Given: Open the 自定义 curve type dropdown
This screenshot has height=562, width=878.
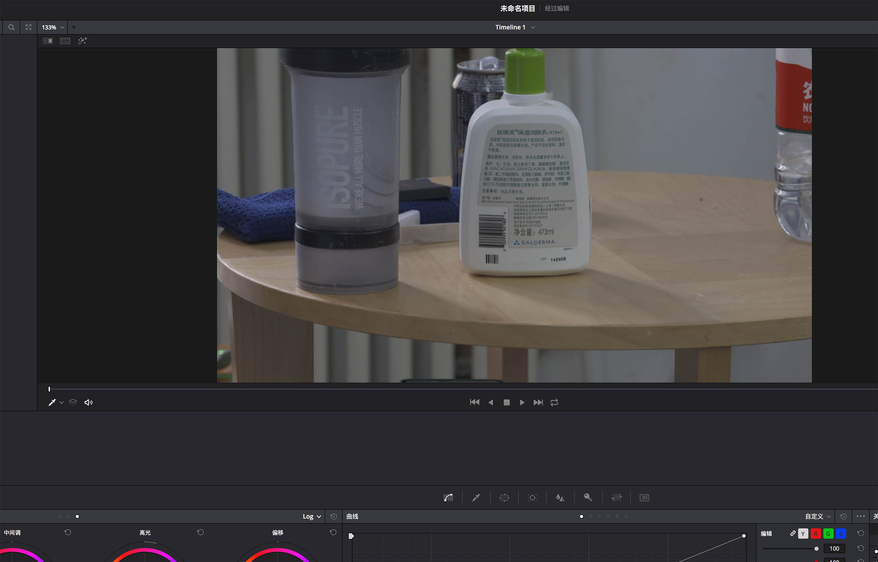Looking at the screenshot, I should coord(818,516).
